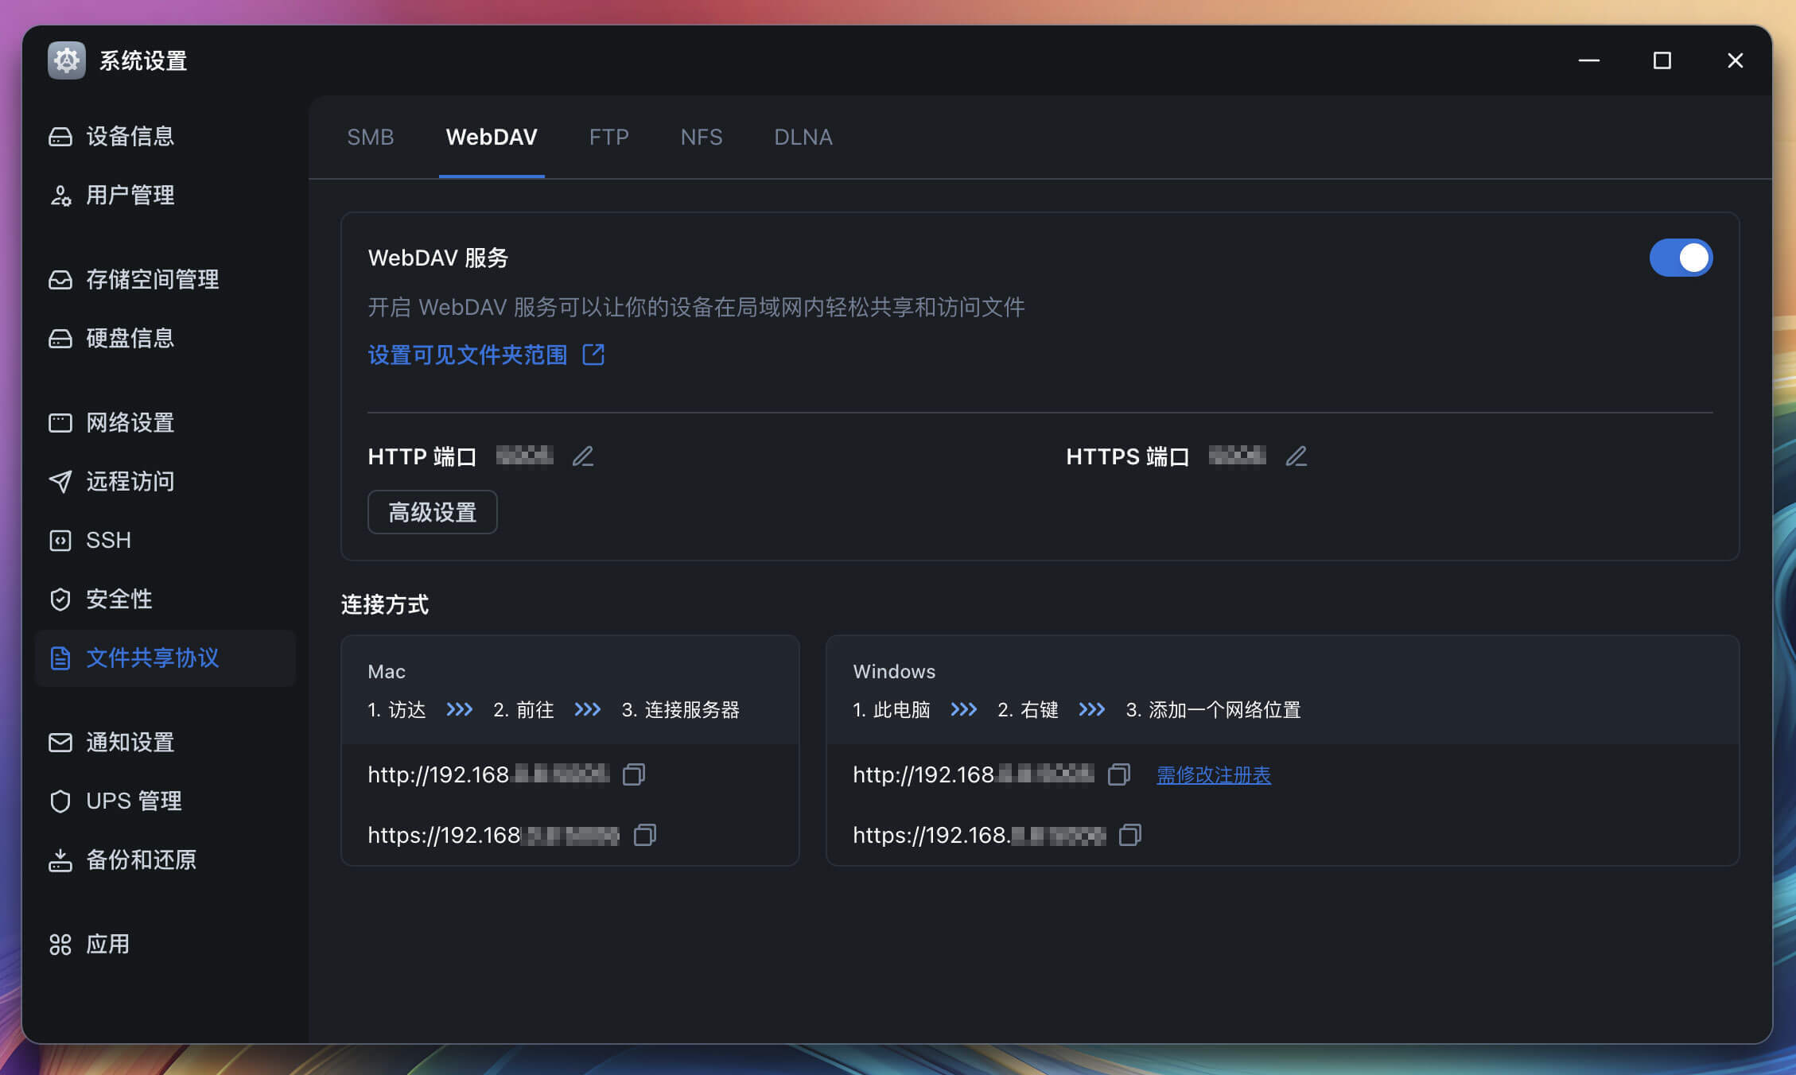Viewport: 1796px width, 1075px height.
Task: Click the external-link icon beside 设置可见文件夹范围
Action: [x=593, y=355]
